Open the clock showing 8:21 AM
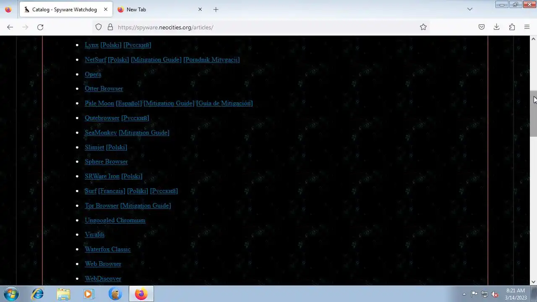The height and width of the screenshot is (302, 537). [516, 294]
